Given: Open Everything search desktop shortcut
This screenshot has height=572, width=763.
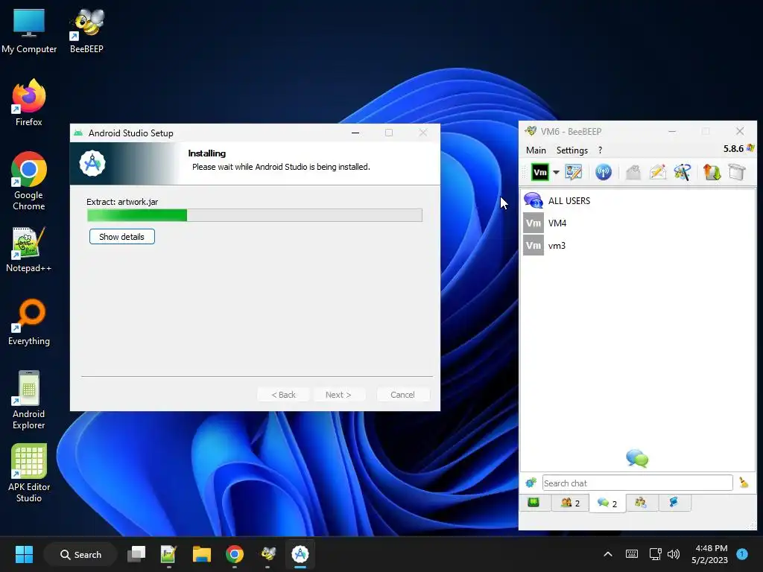Looking at the screenshot, I should coord(29,322).
